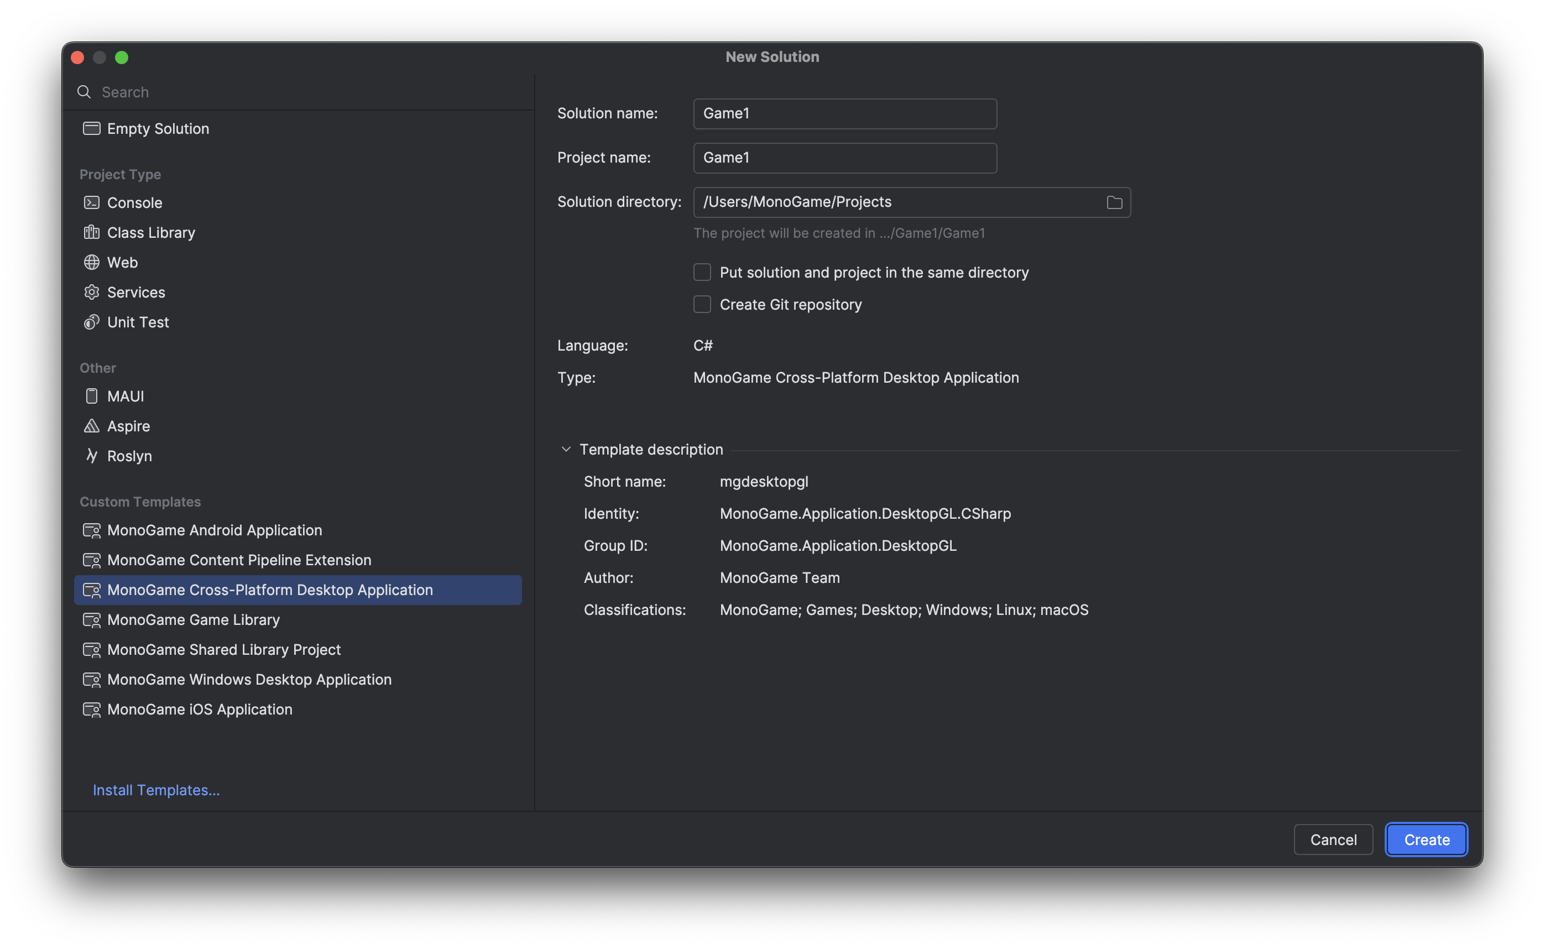Enable Create Git repository checkbox
The width and height of the screenshot is (1545, 949).
[x=702, y=304]
